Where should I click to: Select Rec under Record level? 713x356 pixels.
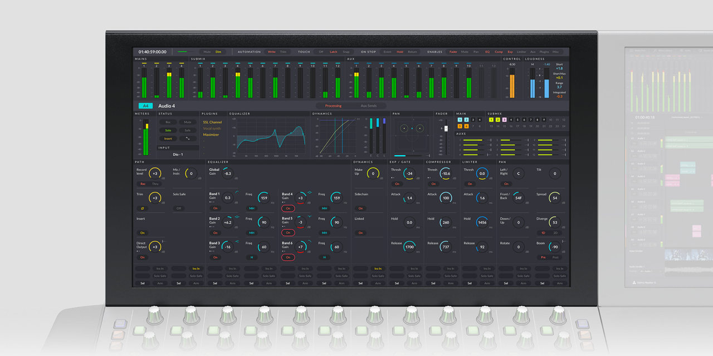(x=143, y=184)
